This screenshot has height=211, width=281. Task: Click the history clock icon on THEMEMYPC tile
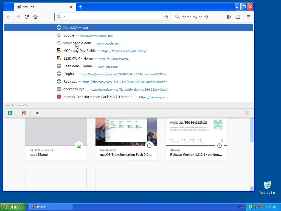(x=149, y=146)
